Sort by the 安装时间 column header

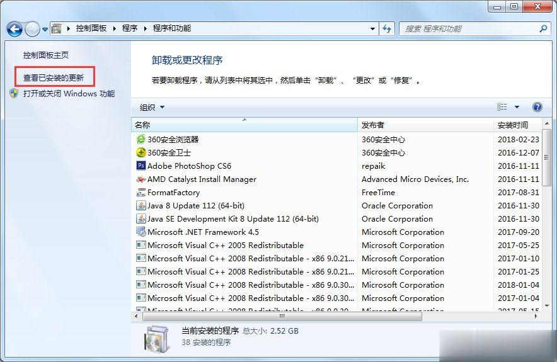pyautogui.click(x=518, y=125)
